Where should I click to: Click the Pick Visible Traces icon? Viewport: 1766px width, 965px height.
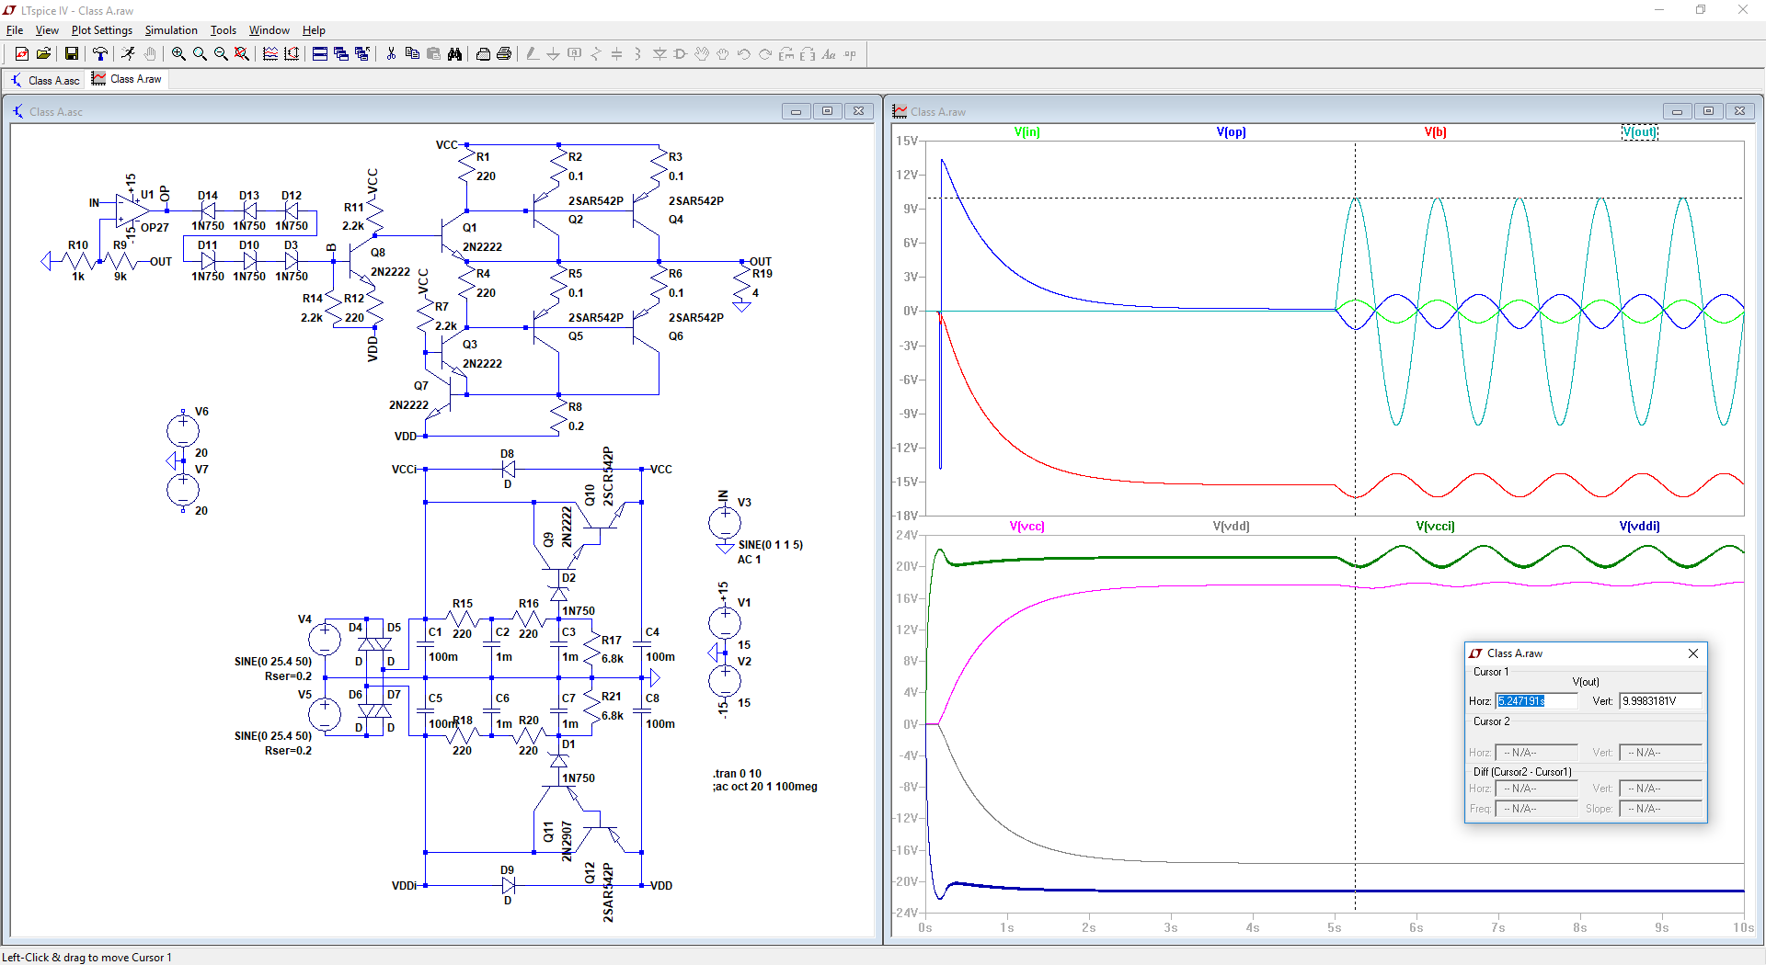[270, 54]
